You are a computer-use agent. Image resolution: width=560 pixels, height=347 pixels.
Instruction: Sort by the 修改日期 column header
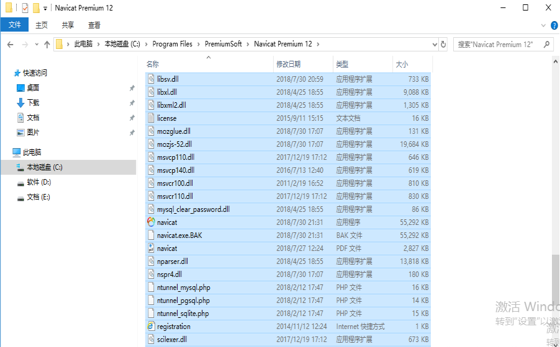[303, 64]
